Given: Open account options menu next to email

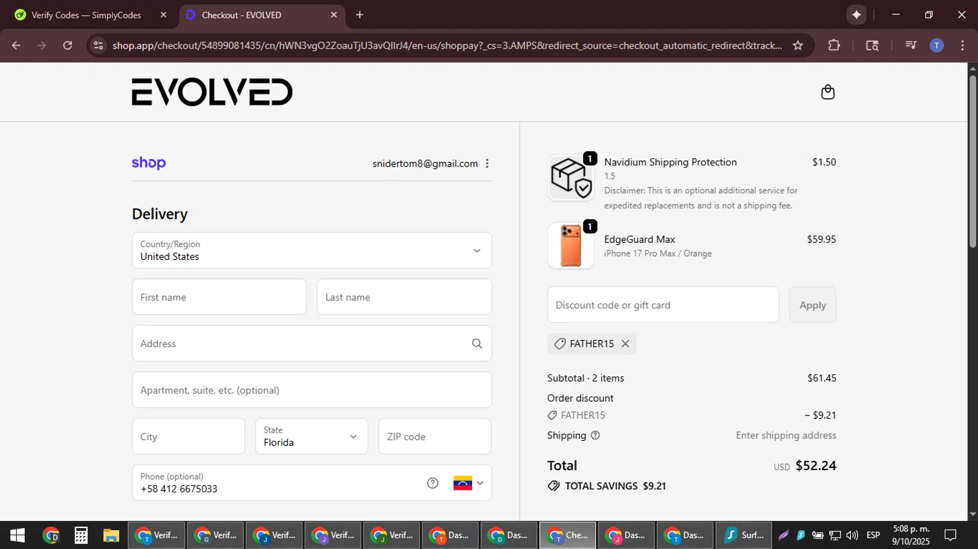Looking at the screenshot, I should click(487, 163).
